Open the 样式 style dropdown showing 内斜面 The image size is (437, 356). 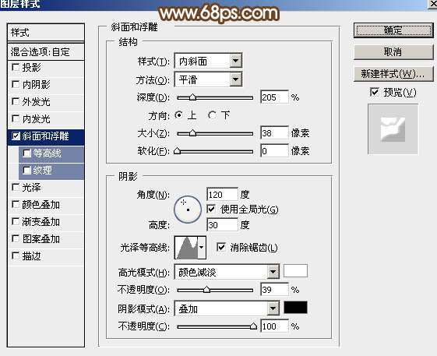[208, 61]
